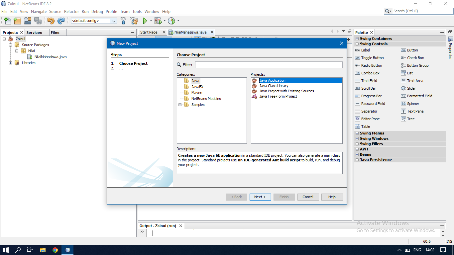Expand the Swing Windows palette section
The height and width of the screenshot is (255, 454).
pos(357,138)
